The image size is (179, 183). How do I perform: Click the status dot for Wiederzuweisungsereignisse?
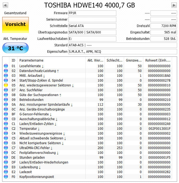[6, 134]
